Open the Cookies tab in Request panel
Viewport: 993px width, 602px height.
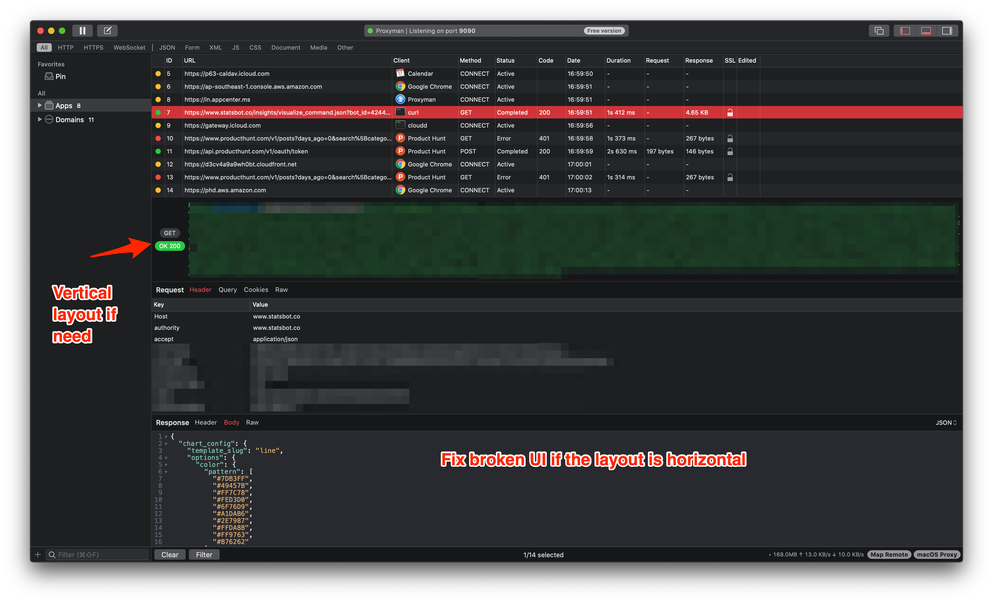coord(256,289)
